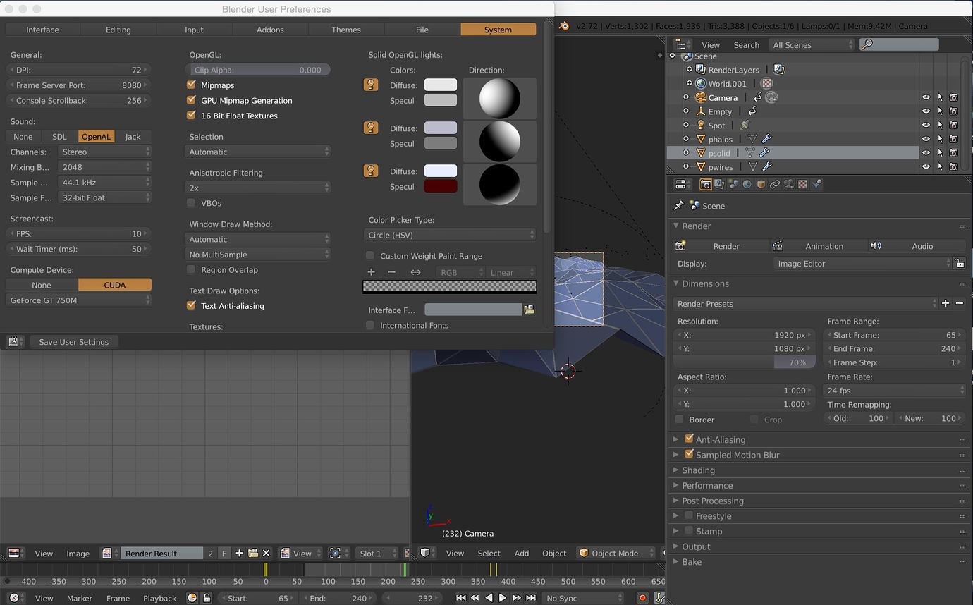
Task: Switch to the Interface preferences tab
Action: click(43, 30)
